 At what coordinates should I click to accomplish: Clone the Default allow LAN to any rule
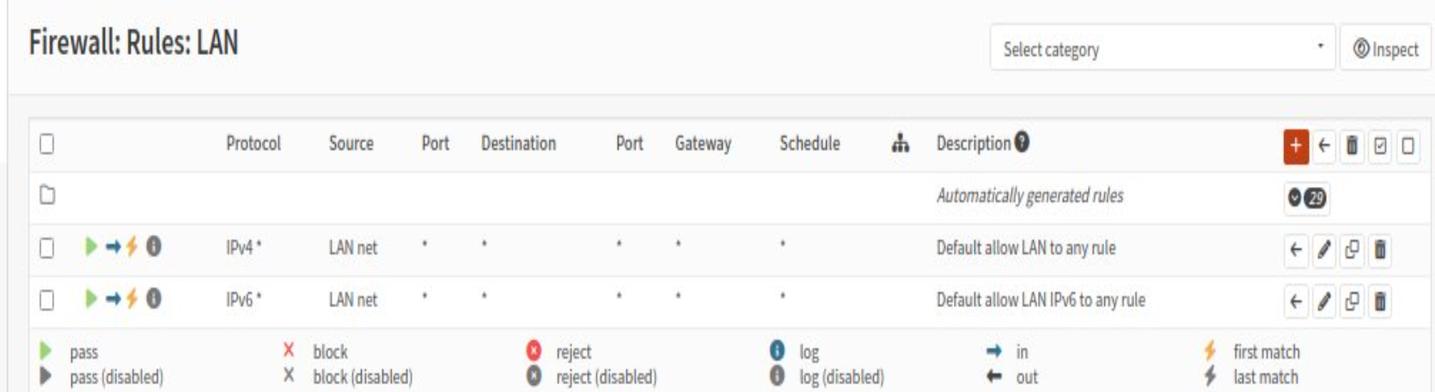[1352, 250]
